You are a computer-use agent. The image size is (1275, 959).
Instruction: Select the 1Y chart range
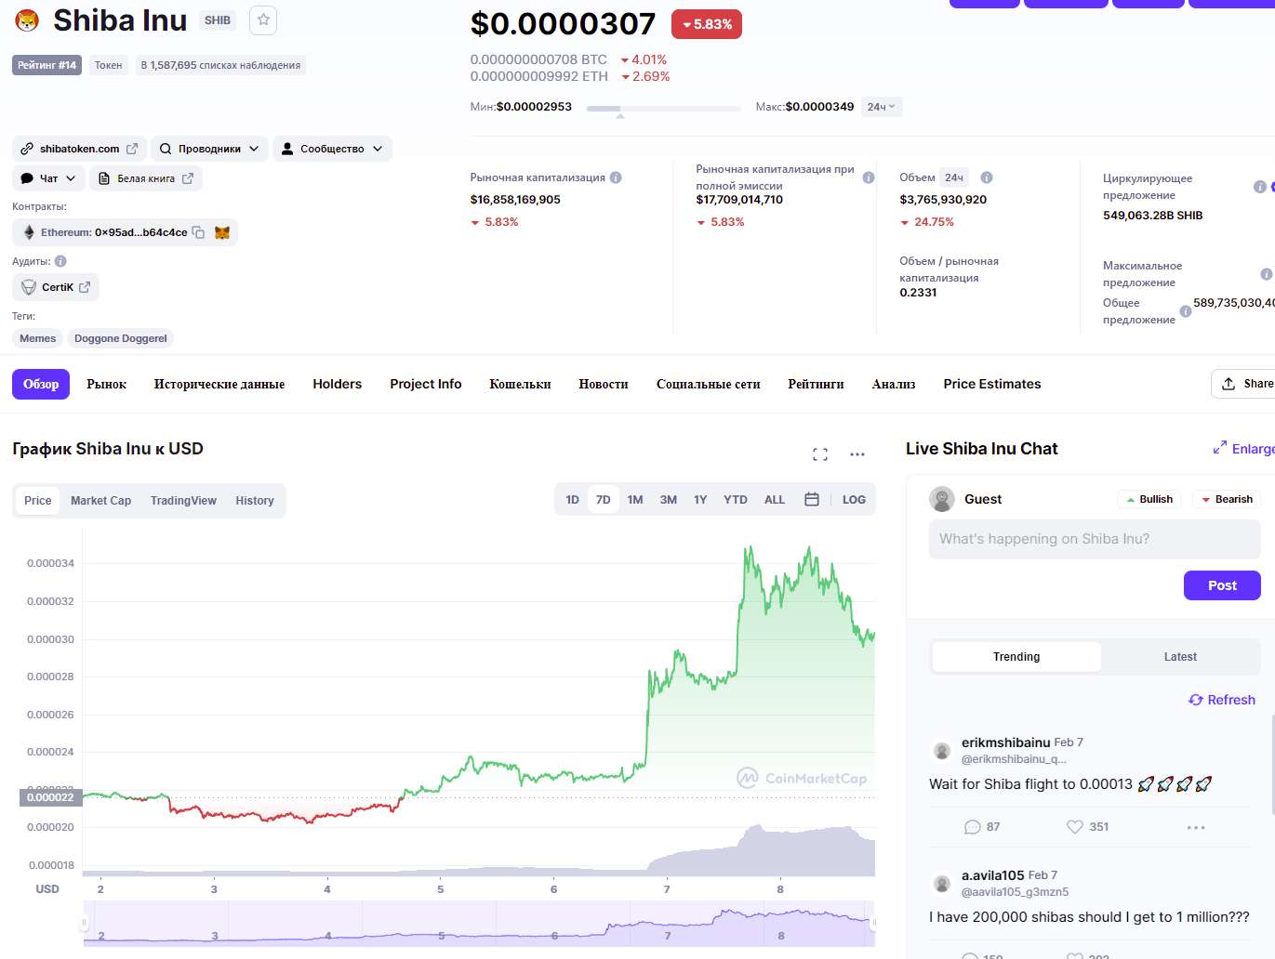[700, 500]
